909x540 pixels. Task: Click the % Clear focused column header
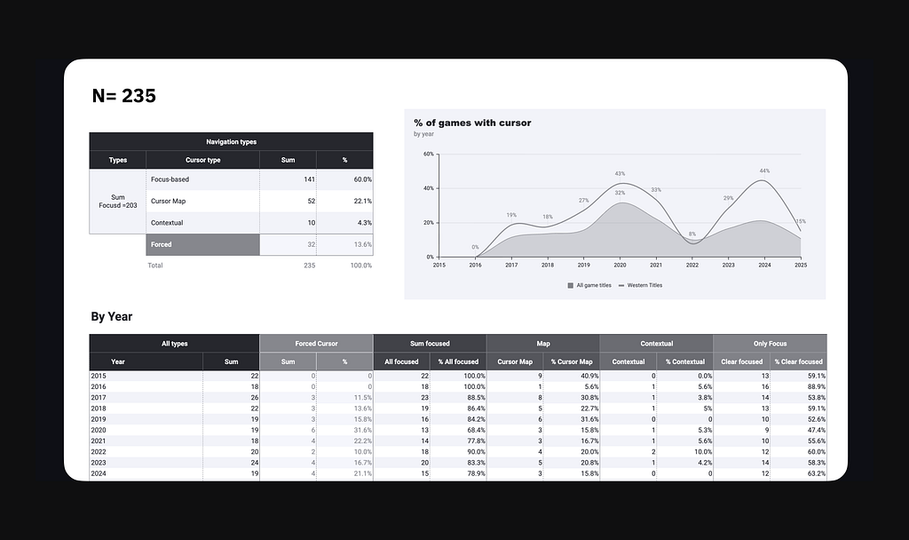(798, 362)
